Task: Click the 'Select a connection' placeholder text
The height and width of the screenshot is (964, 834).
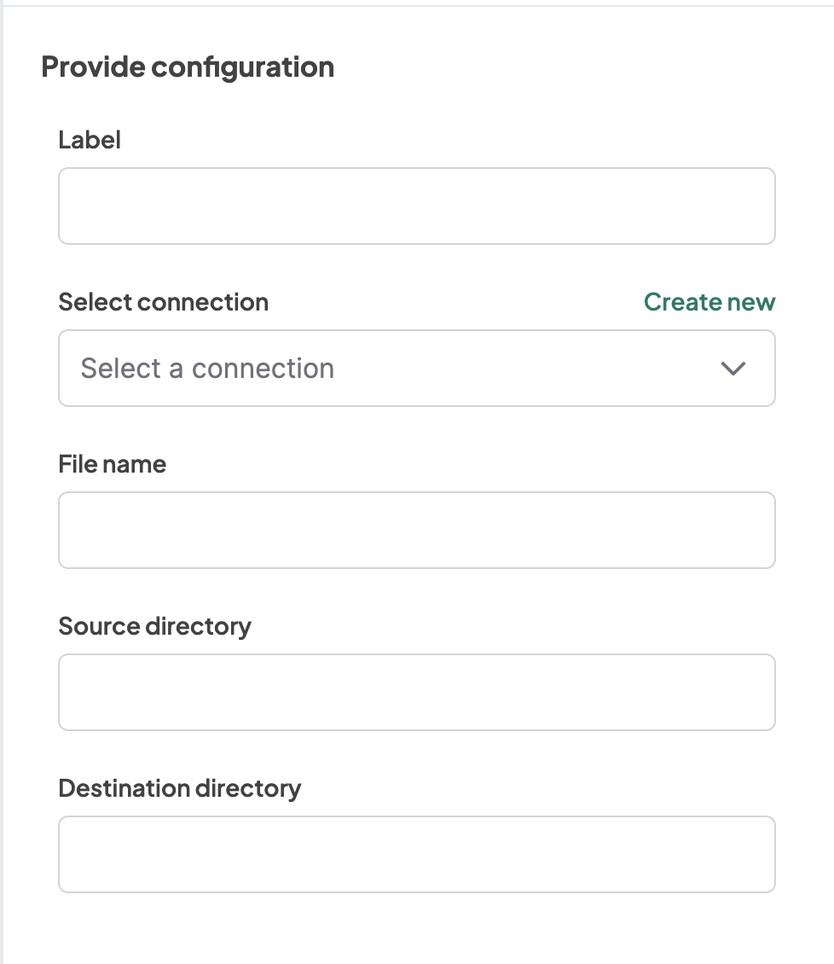Action: pyautogui.click(x=207, y=369)
